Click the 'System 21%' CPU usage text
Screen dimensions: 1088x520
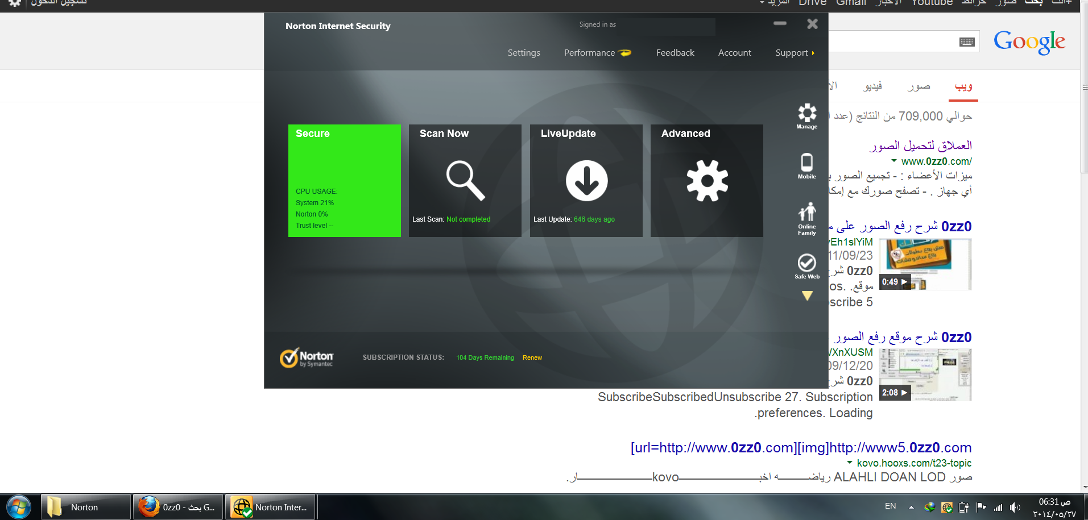click(315, 203)
